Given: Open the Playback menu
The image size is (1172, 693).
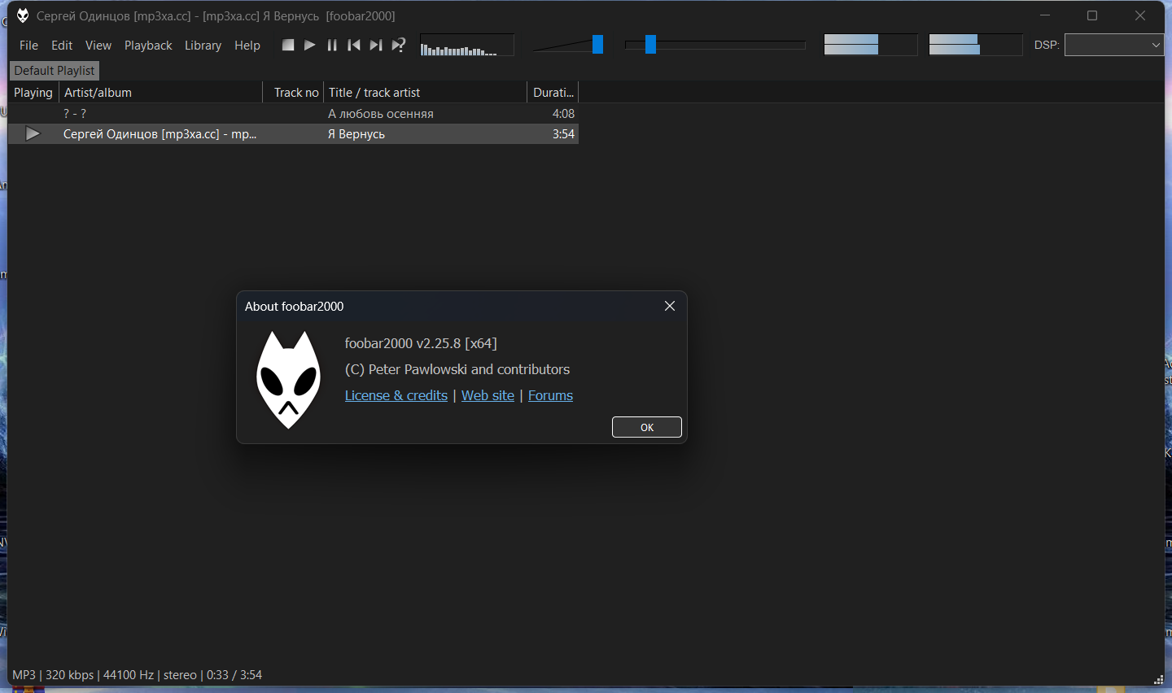Looking at the screenshot, I should click(148, 46).
